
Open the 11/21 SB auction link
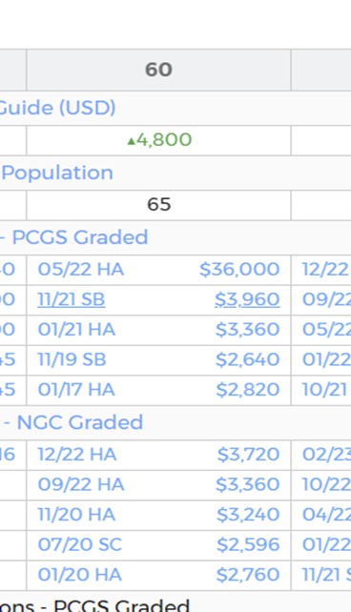tap(72, 299)
